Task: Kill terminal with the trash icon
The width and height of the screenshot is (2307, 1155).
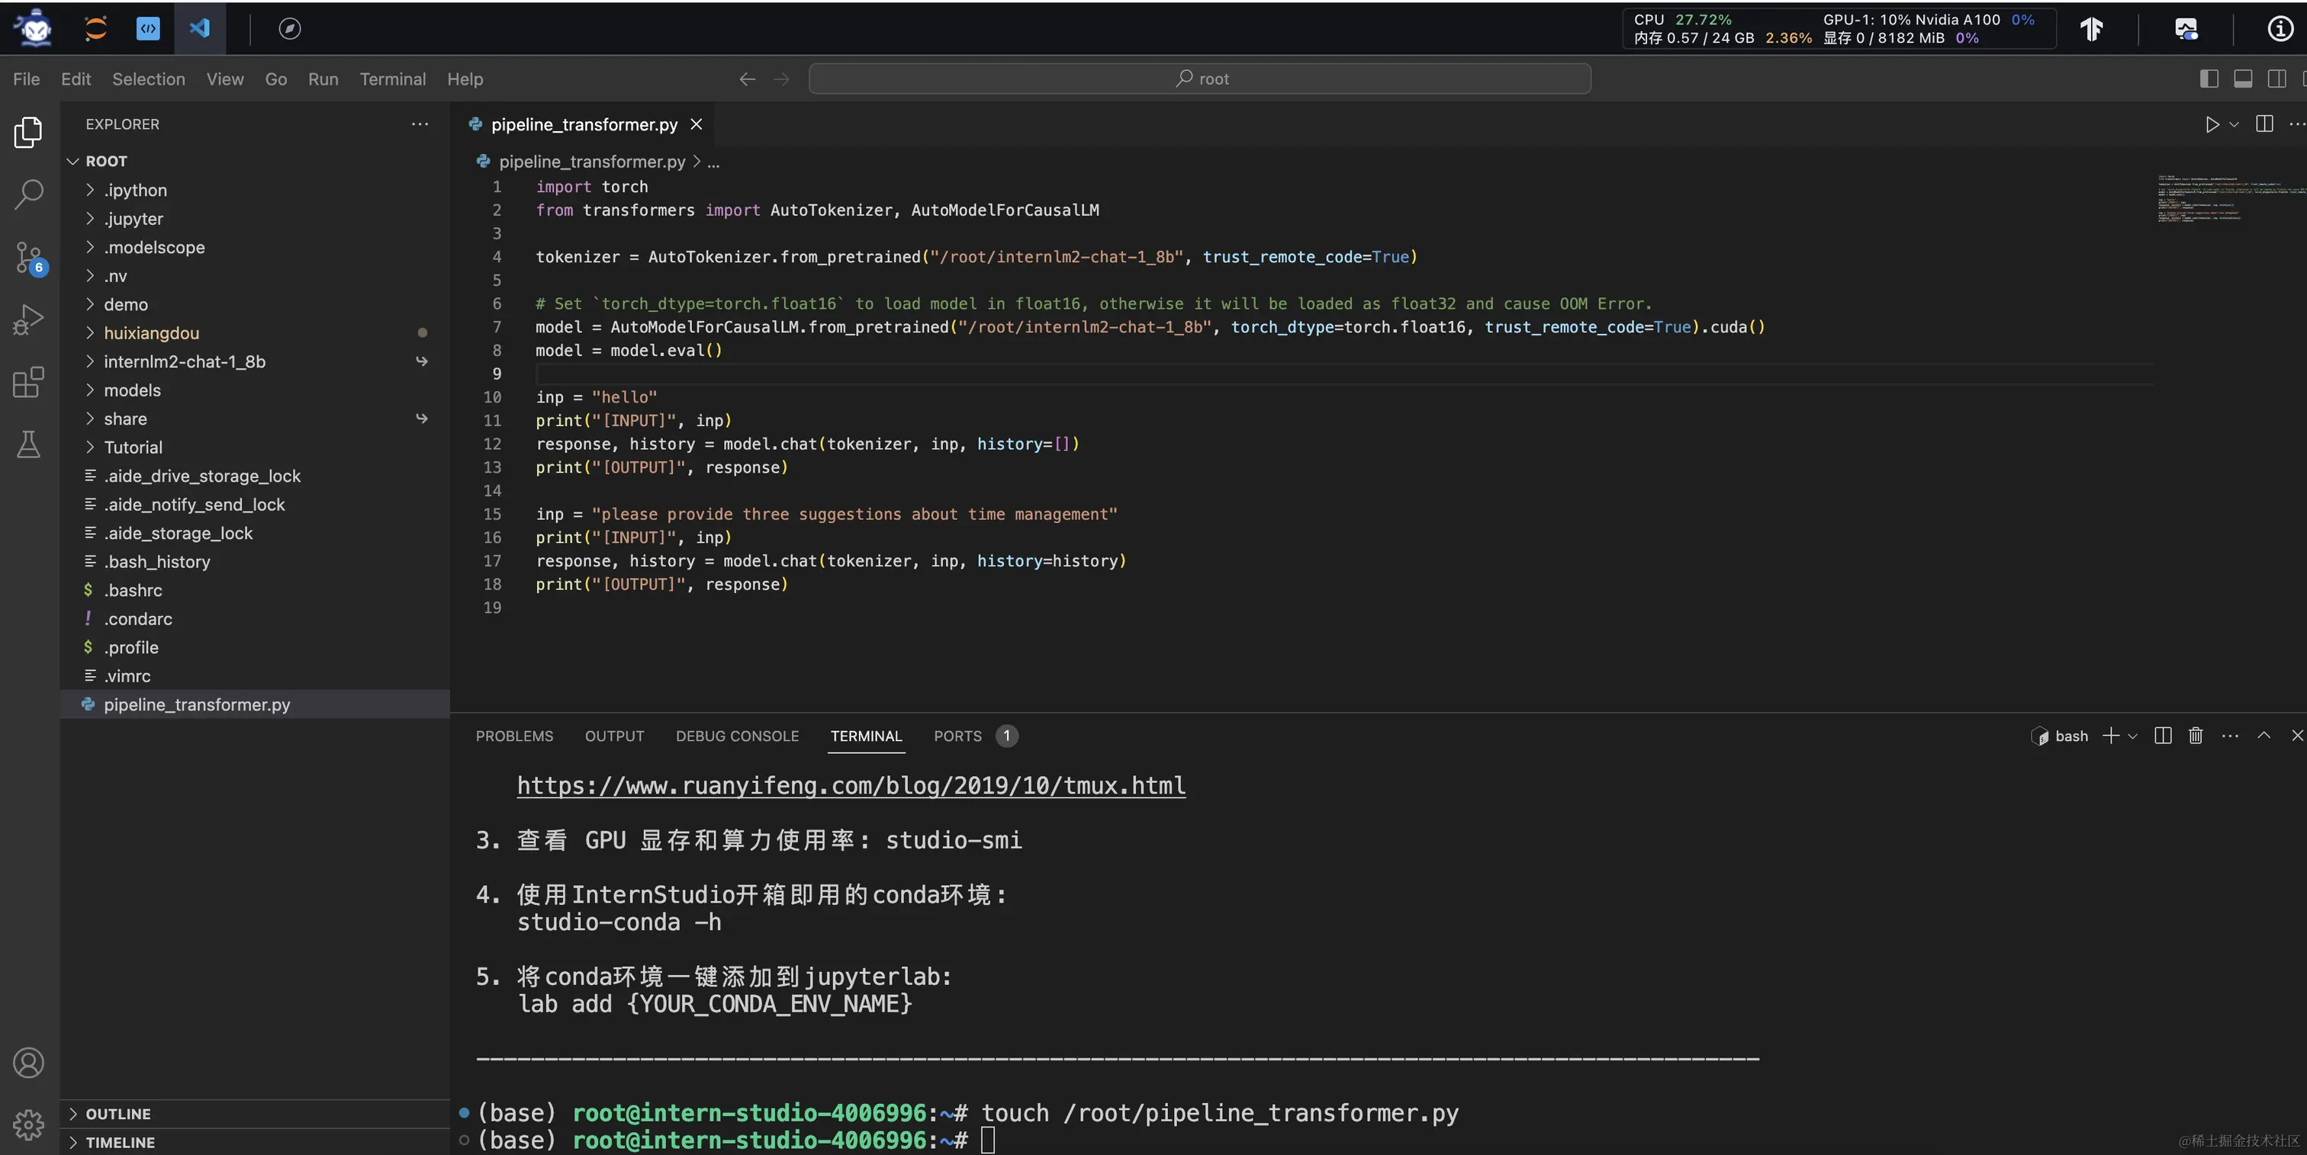Action: coord(2195,736)
